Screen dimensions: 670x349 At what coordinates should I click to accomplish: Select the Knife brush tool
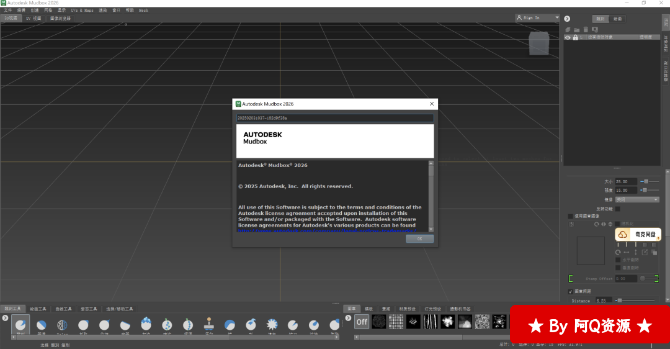(x=293, y=325)
